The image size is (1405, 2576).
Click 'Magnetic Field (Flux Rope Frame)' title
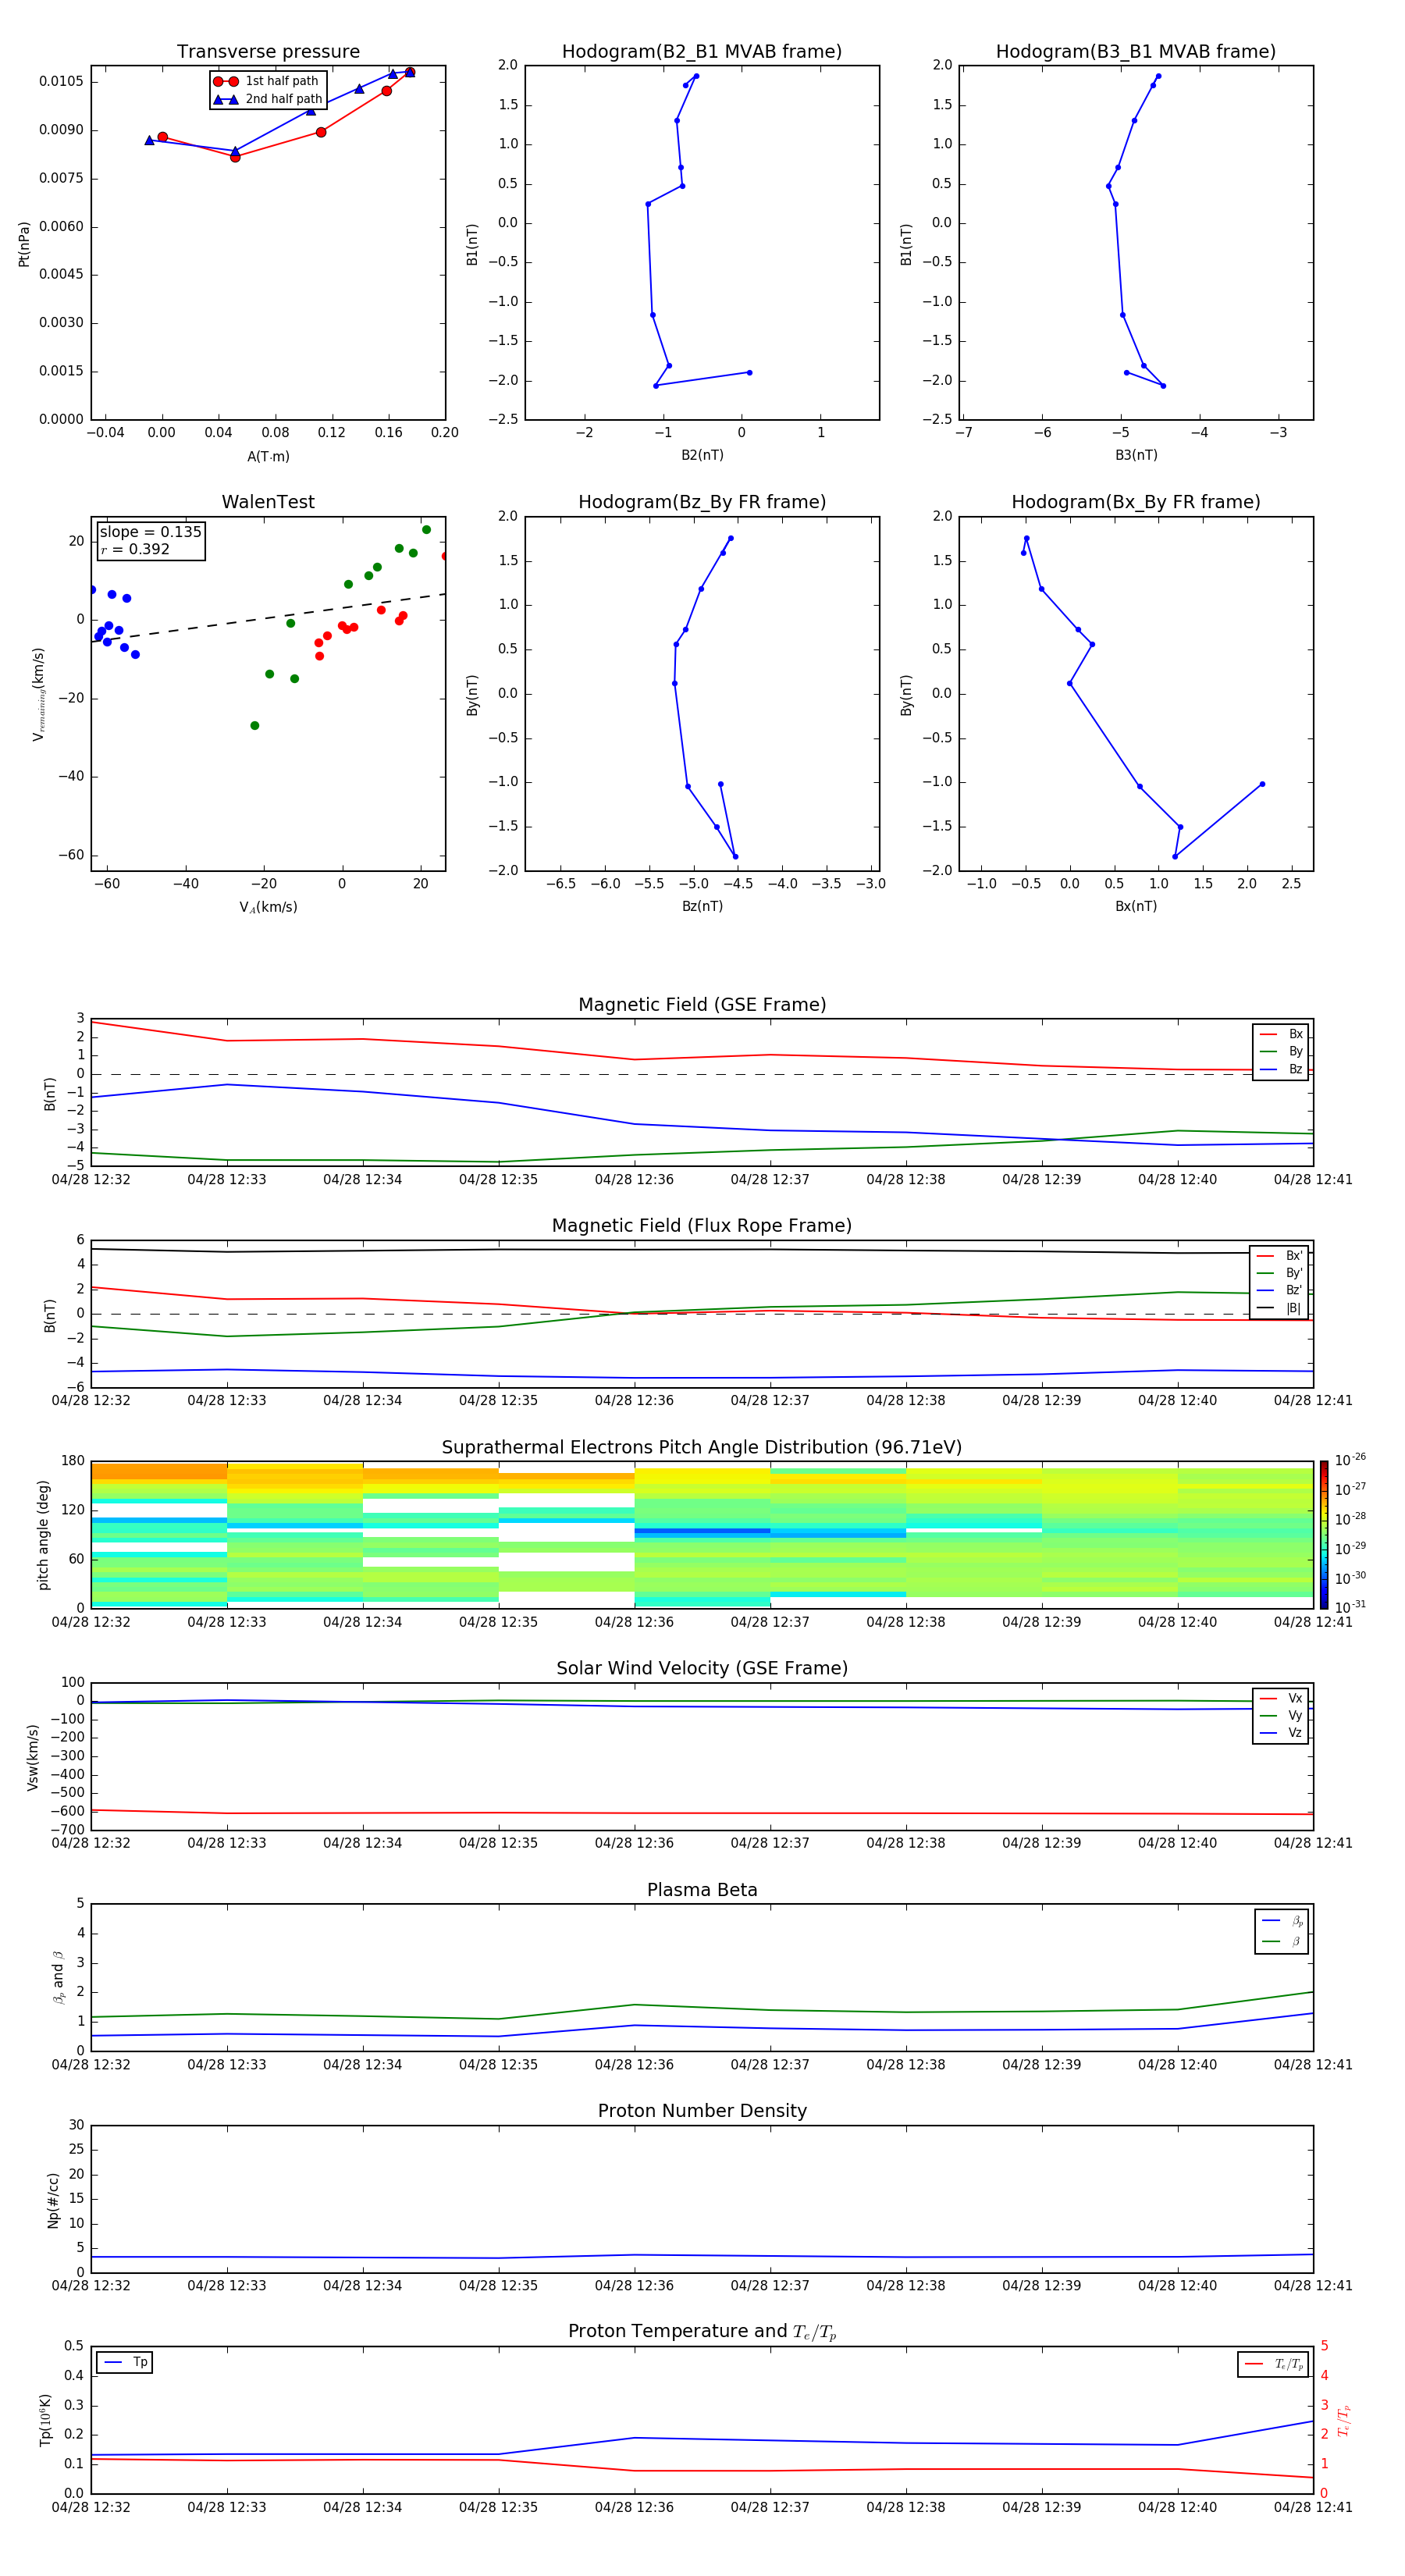(x=702, y=1226)
